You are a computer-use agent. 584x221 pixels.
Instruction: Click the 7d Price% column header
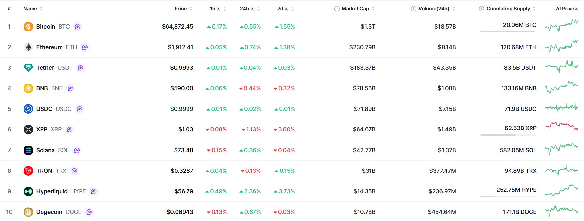[x=566, y=9]
